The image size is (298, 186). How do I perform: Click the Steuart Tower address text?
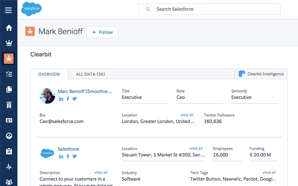pyautogui.click(x=163, y=155)
